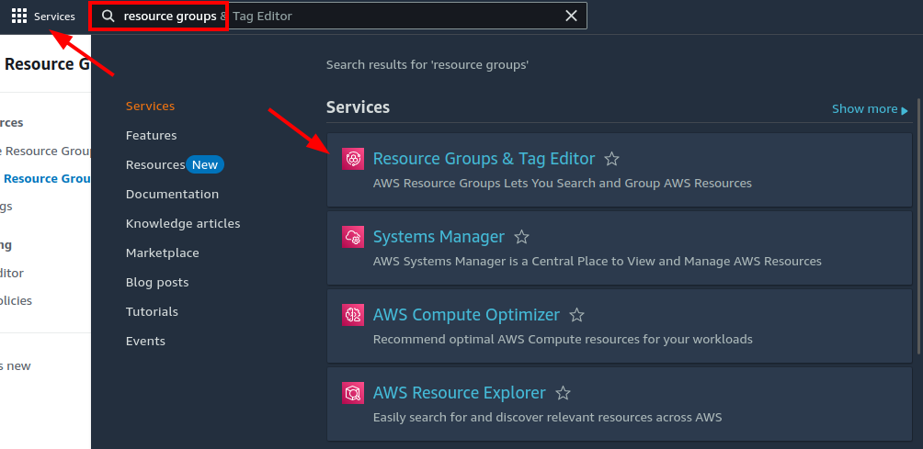Click the Systems Manager service icon

(x=353, y=237)
